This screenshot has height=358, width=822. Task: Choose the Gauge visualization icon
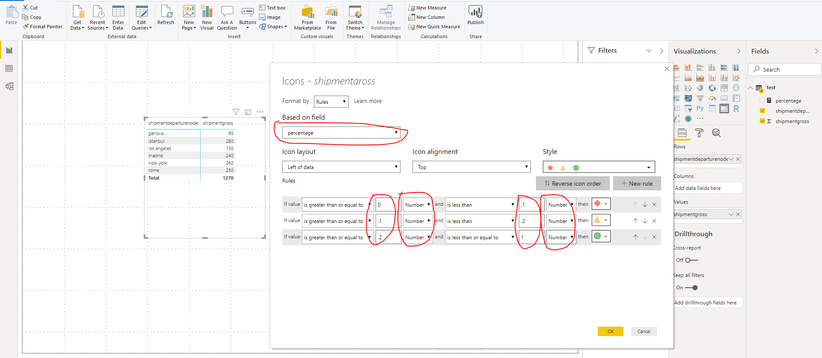[712, 98]
